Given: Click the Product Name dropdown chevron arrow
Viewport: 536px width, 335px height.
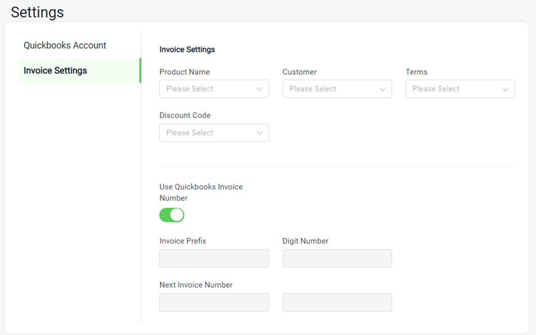Looking at the screenshot, I should pos(259,89).
